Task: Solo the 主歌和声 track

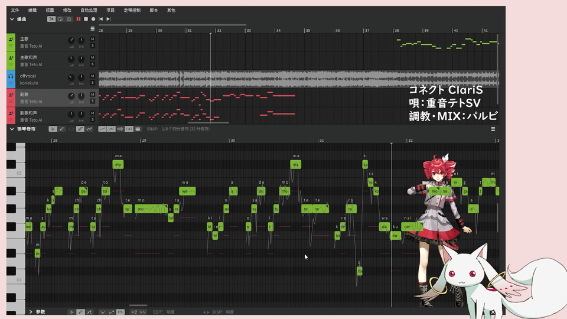Action: point(93,64)
